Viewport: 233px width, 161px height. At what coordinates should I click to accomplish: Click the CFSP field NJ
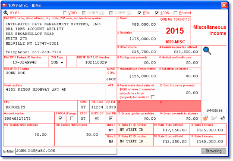coord(83,119)
